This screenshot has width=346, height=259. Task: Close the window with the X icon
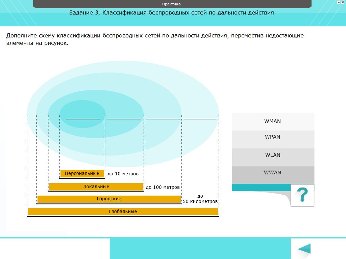pyautogui.click(x=343, y=2)
